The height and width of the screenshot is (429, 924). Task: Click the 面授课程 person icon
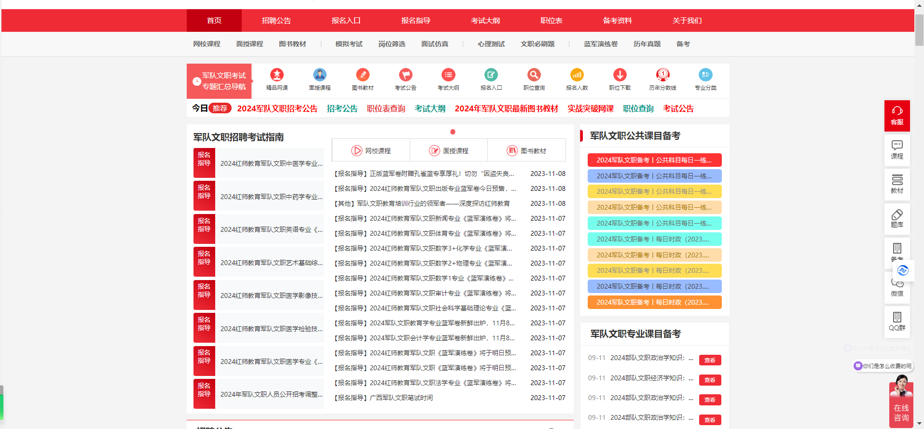click(x=319, y=75)
